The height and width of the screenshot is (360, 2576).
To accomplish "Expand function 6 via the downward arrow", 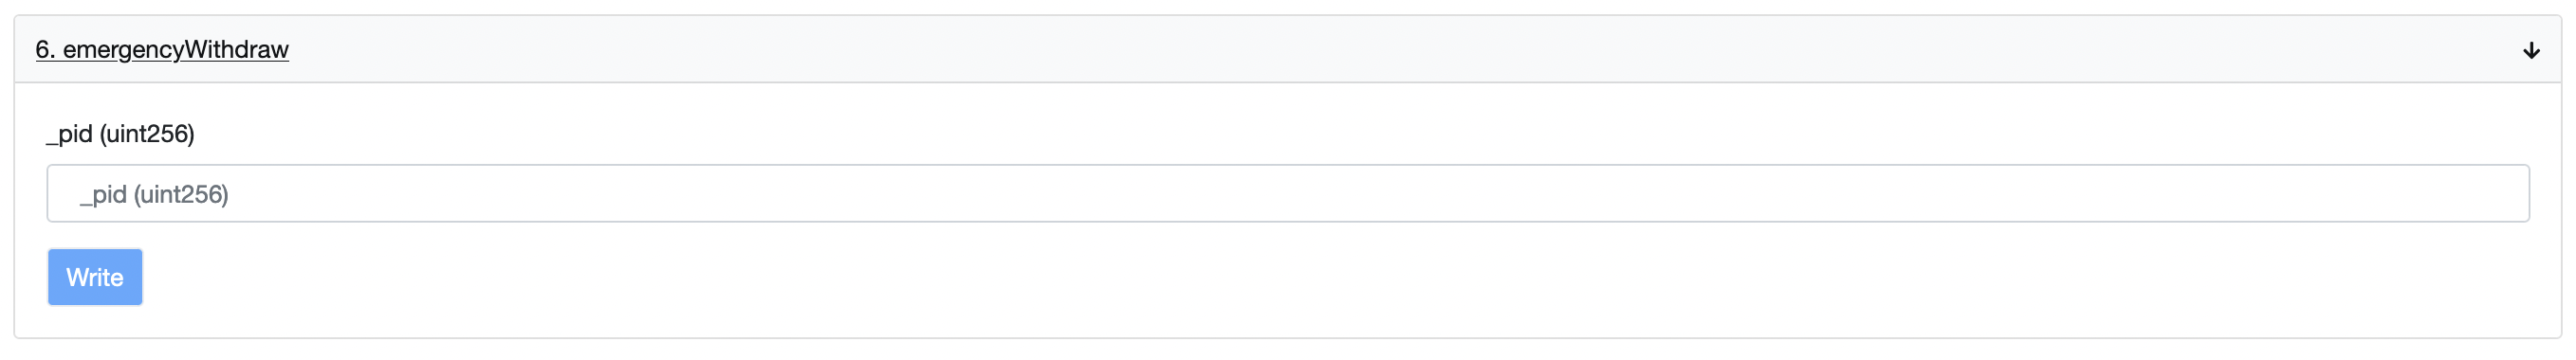I will click(x=2531, y=50).
